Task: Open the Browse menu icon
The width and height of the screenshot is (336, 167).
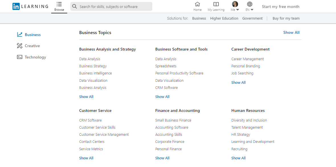Action: coord(59,4)
